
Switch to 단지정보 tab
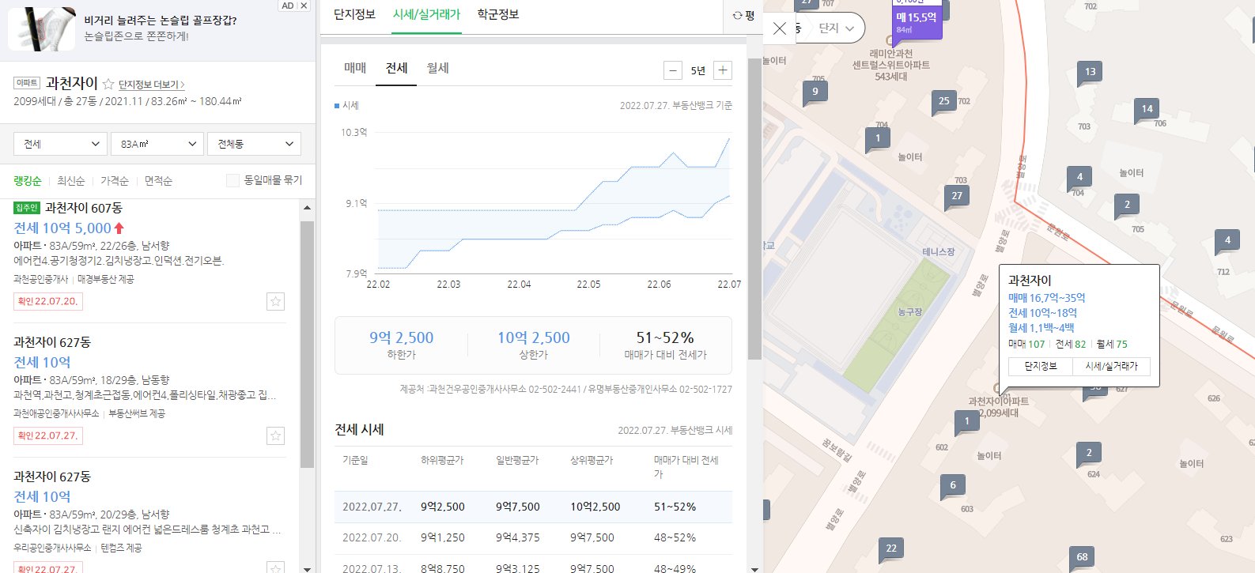pyautogui.click(x=354, y=14)
